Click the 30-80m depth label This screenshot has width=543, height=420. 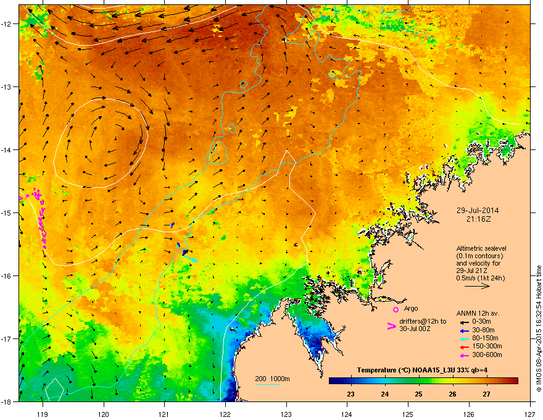pos(483,330)
